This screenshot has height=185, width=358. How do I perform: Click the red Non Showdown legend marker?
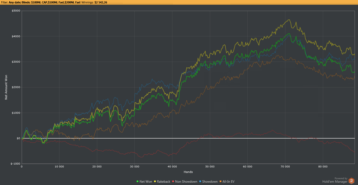click(173, 182)
